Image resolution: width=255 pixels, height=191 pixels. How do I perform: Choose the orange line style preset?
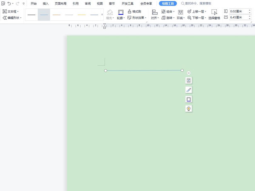coord(57,15)
